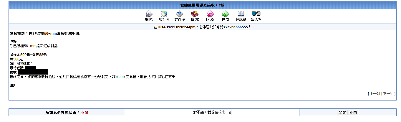Open the 寄件匣 outbox icon
This screenshot has height=122, width=401.
click(180, 14)
